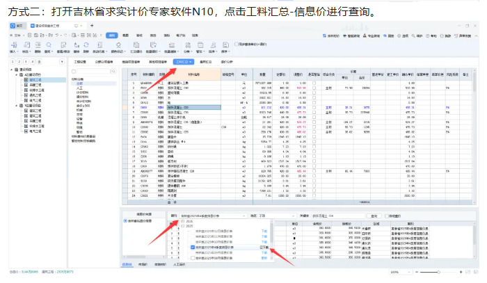Click 下载 for 吉林省2025年11月信息价表
This screenshot has height=283, width=487.
coord(264,236)
